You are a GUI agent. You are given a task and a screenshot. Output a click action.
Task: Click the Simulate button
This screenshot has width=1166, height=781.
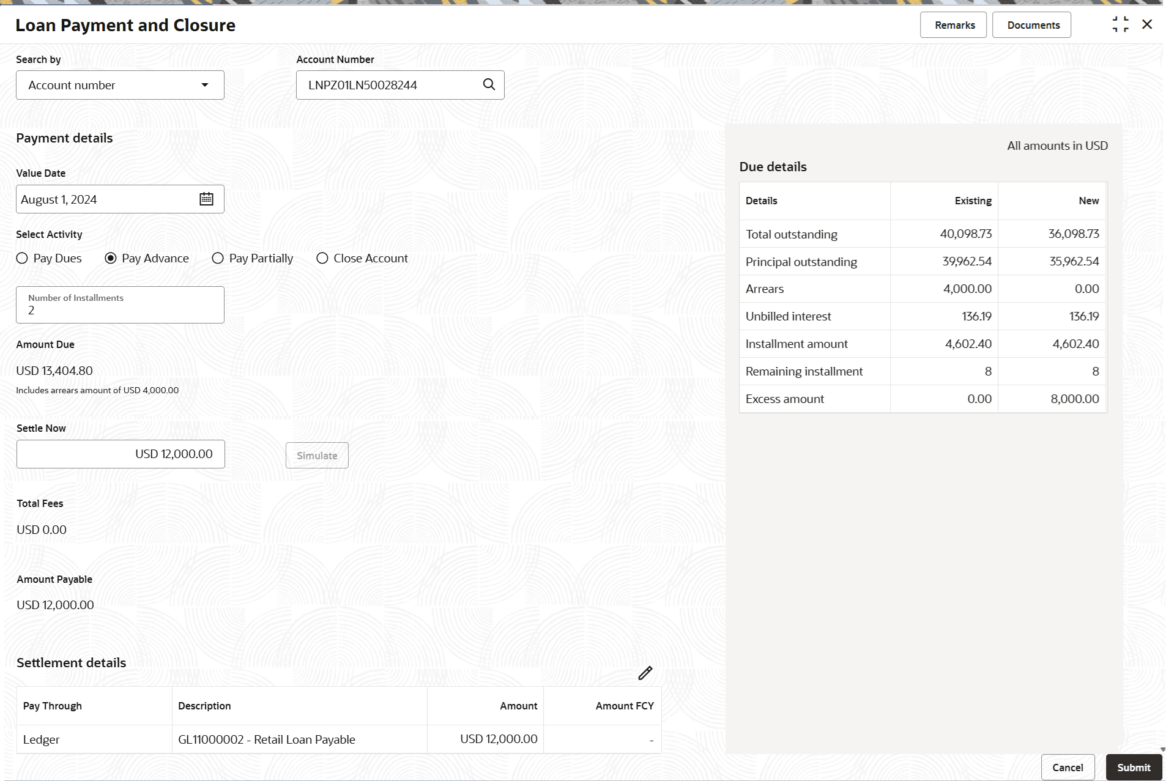317,456
